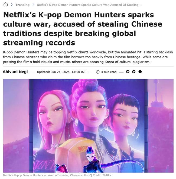The image size is (176, 179).
Task: Click the chevron right after the home icon
Action: [12, 5]
